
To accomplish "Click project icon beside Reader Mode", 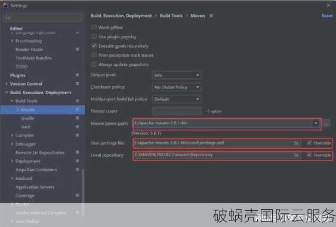I will coord(78,50).
